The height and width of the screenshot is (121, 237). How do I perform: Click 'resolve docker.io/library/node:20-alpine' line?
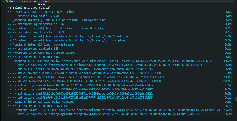pyautogui.click(x=105, y=65)
